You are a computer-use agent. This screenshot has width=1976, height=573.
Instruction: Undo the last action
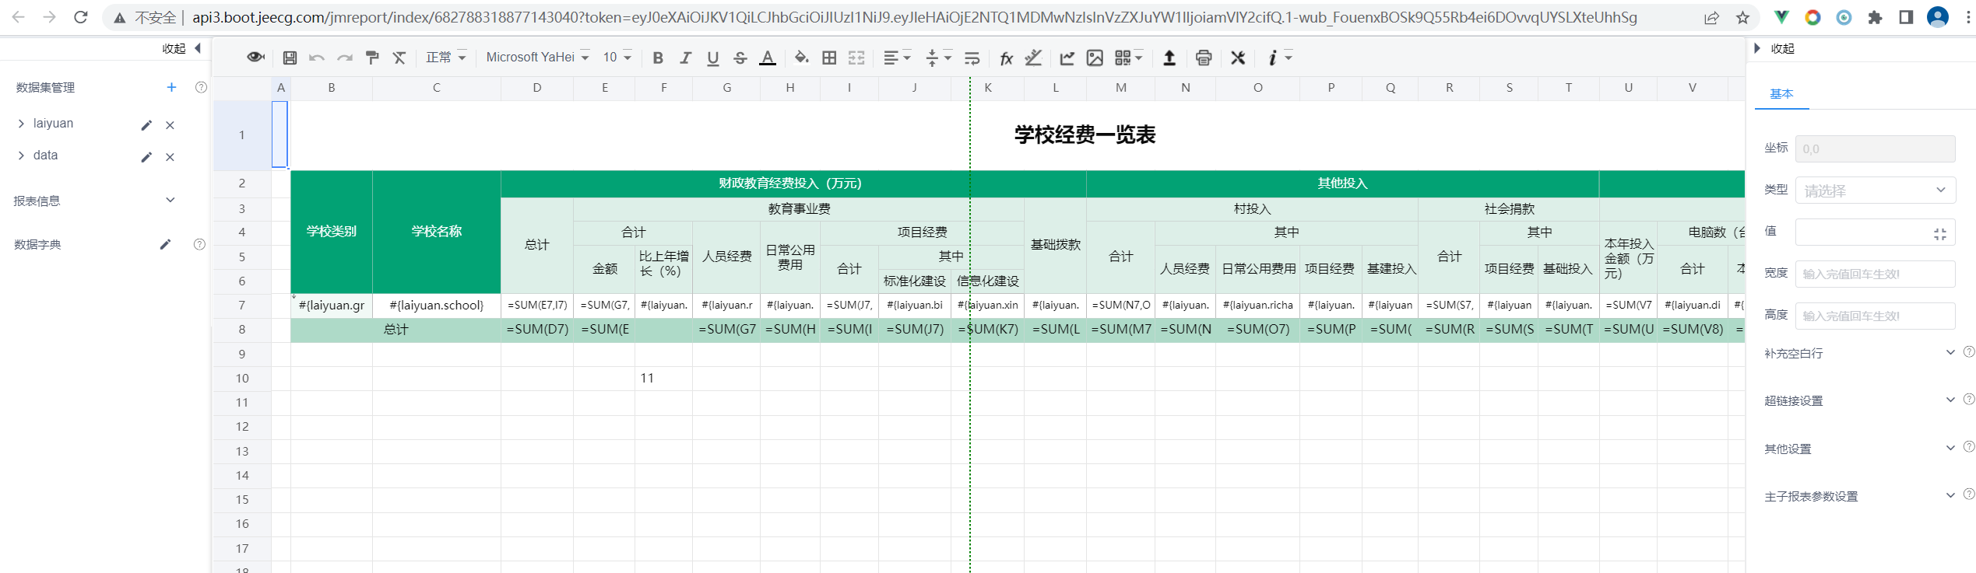point(316,58)
